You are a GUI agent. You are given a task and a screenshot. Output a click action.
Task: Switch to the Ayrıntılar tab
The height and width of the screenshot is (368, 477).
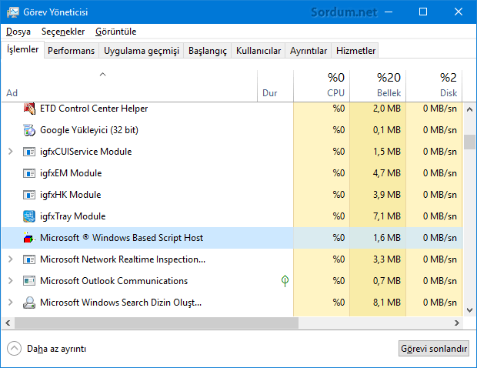(x=309, y=51)
